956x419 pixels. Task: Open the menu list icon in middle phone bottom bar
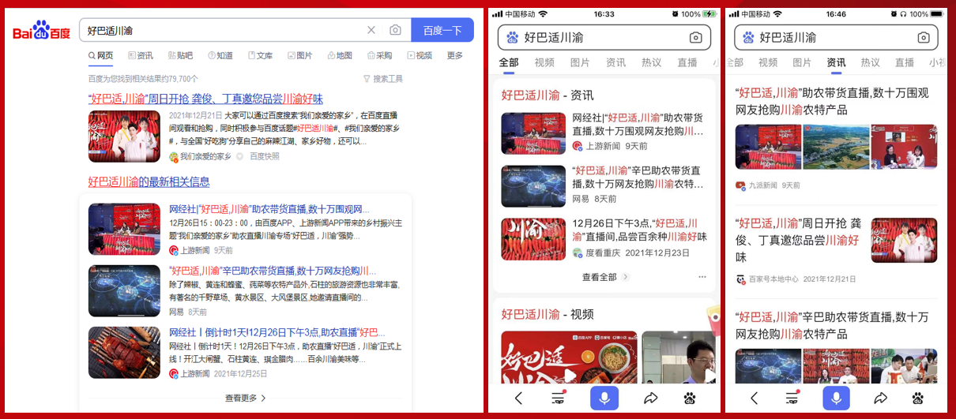(559, 398)
